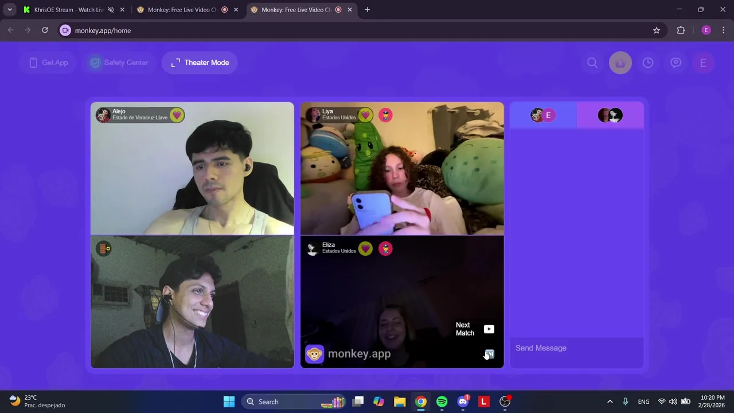Close the middle Monkey tab
734x413 pixels.
(x=236, y=10)
